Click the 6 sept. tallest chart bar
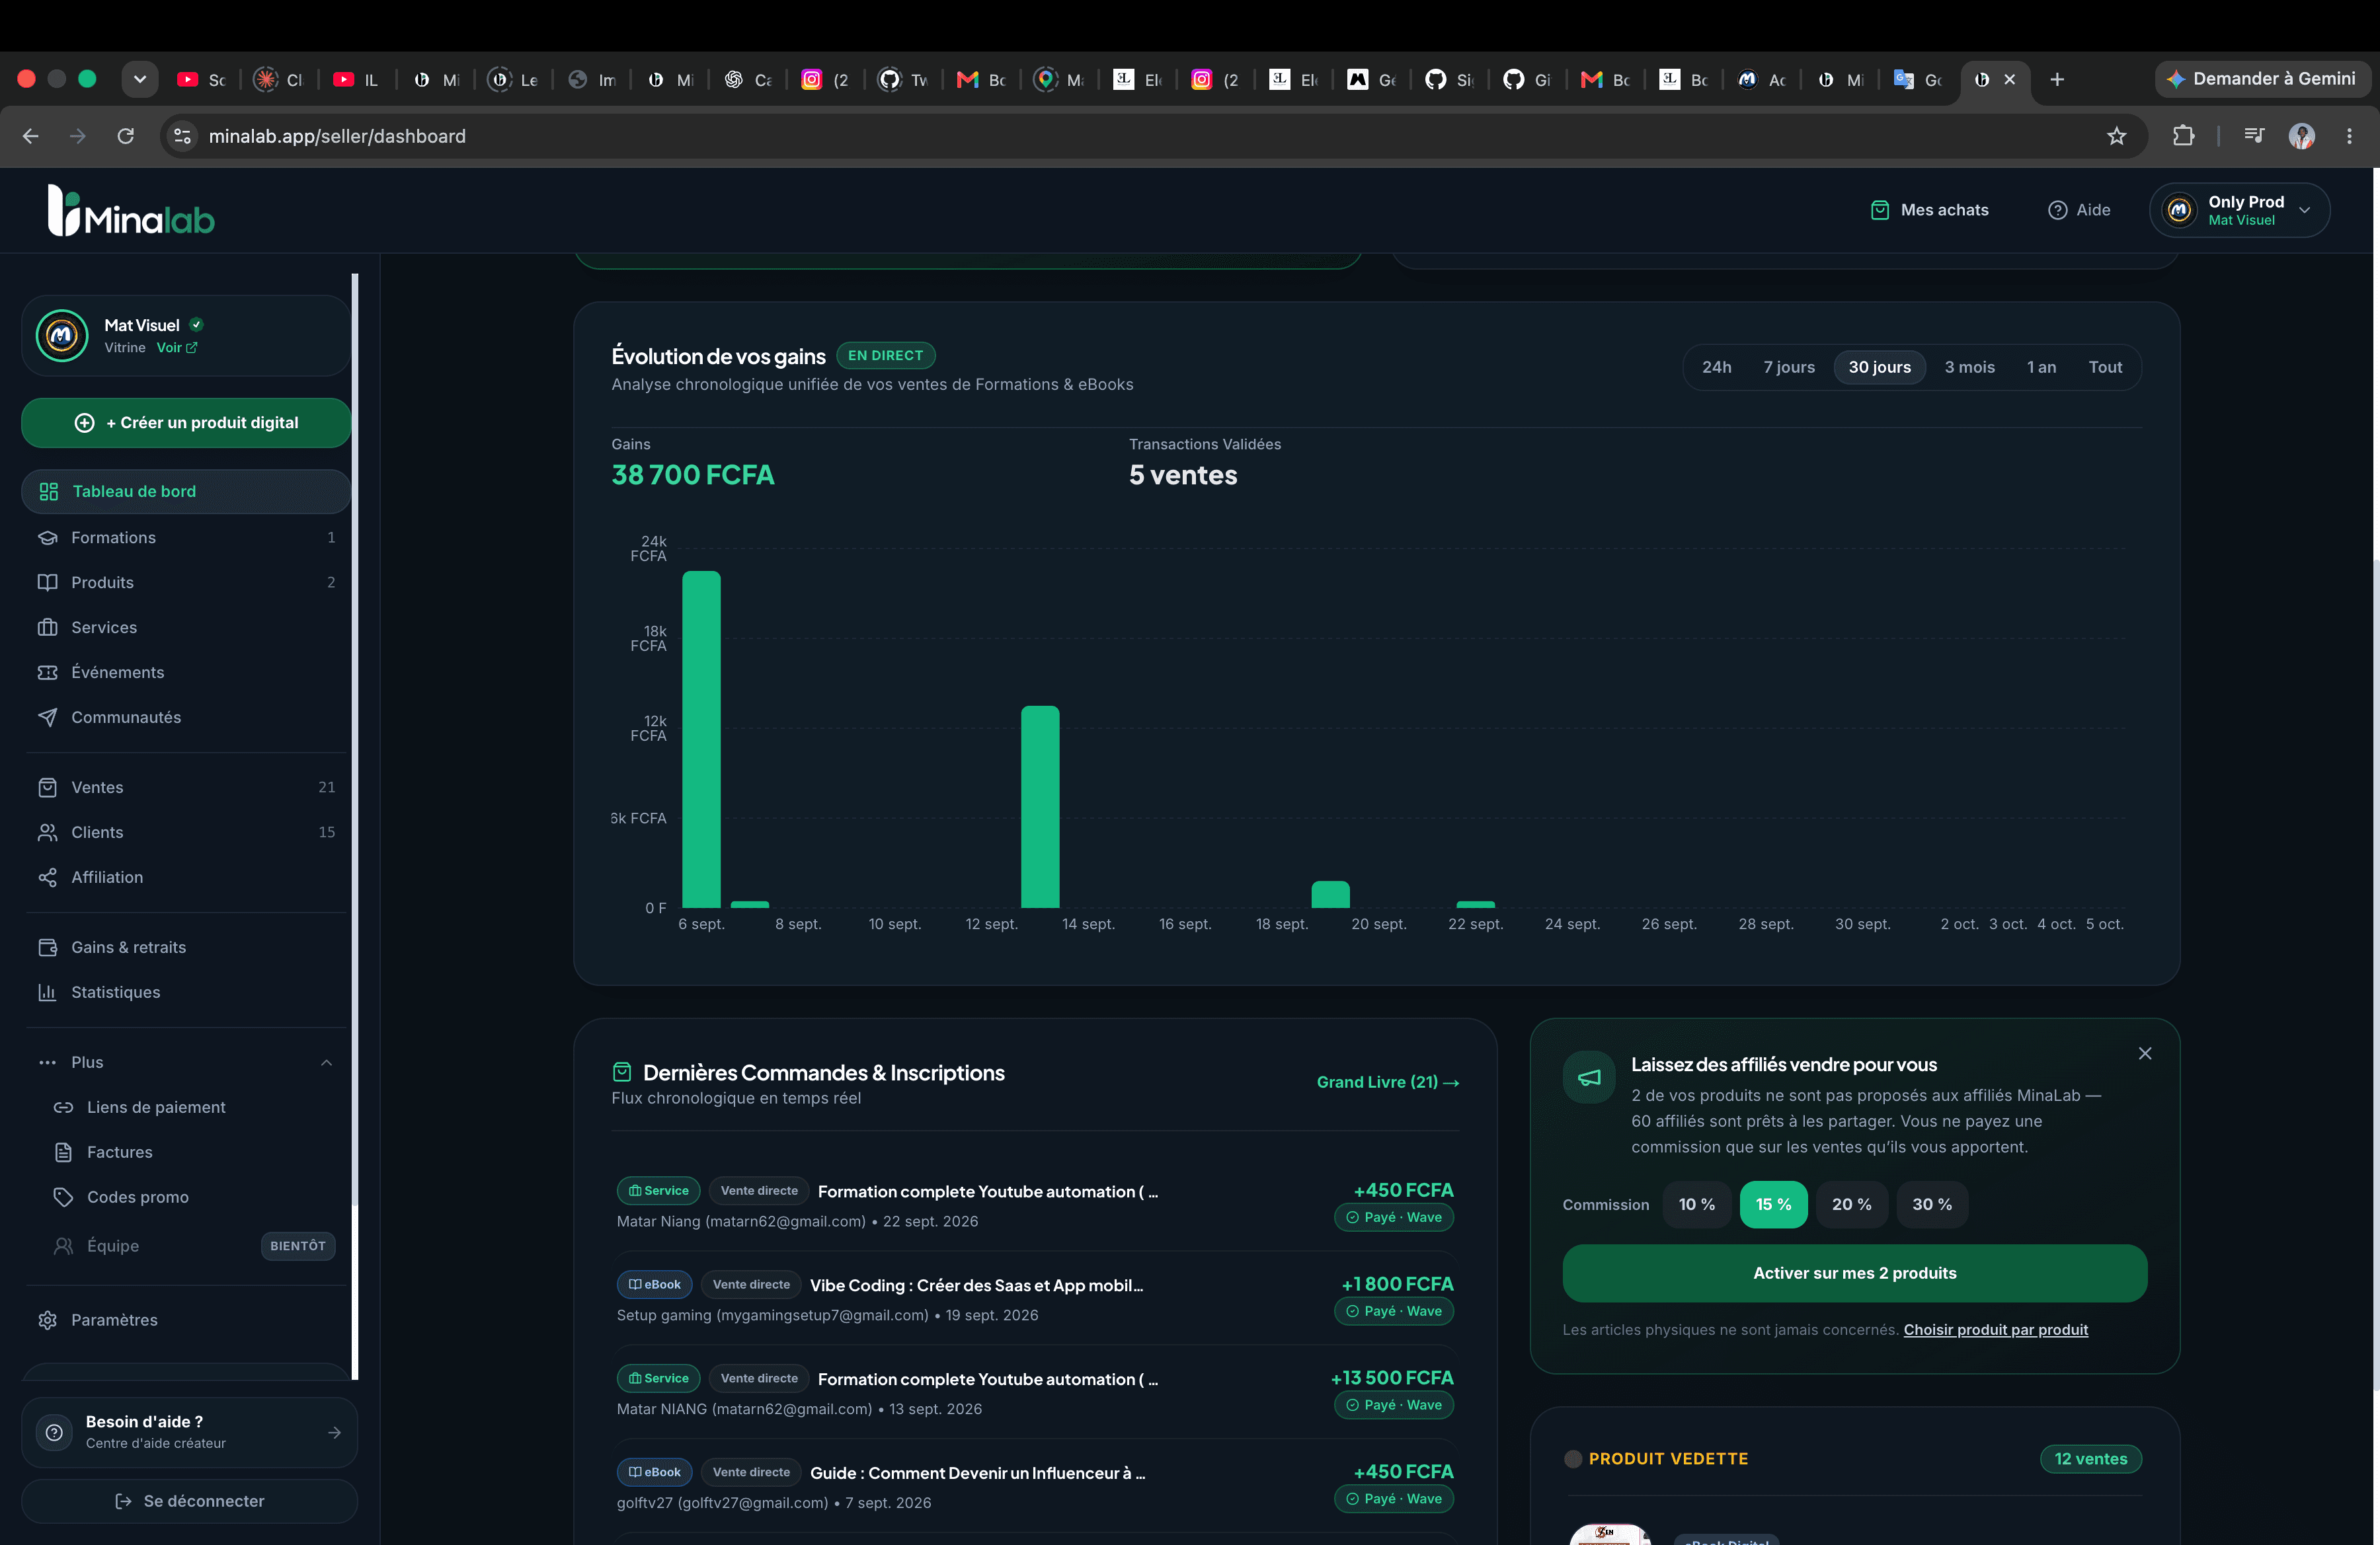 coord(701,739)
